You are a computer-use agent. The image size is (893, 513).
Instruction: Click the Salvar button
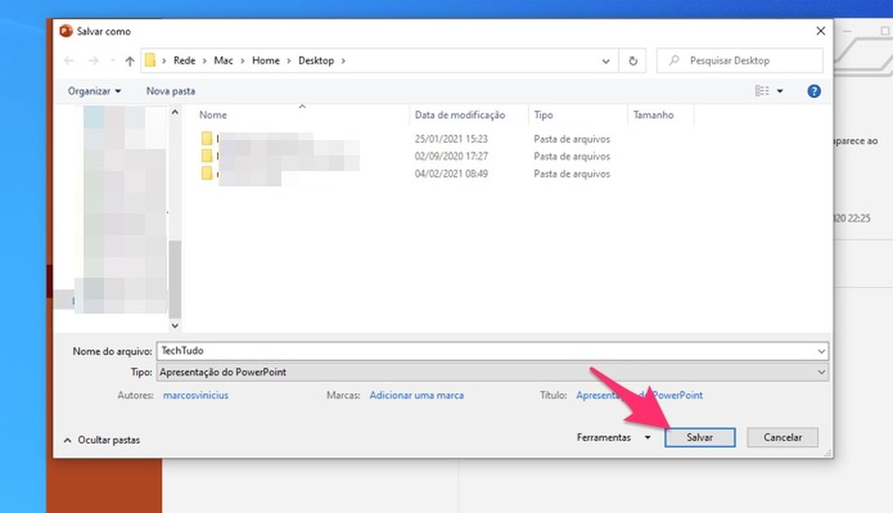[700, 438]
